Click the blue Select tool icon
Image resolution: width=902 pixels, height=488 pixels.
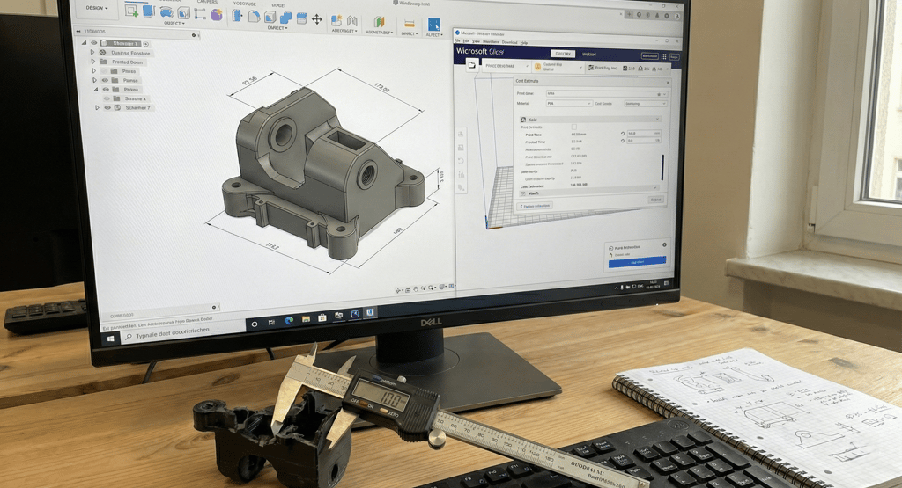pyautogui.click(x=433, y=25)
